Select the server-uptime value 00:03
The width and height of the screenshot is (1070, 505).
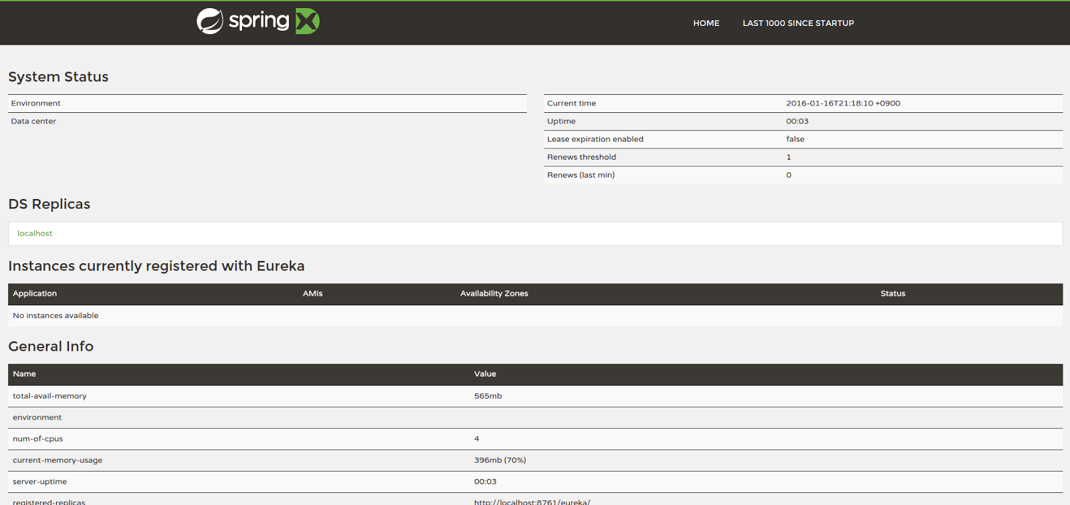coord(485,481)
